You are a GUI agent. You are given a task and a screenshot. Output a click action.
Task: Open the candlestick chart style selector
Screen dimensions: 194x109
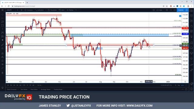22,10
